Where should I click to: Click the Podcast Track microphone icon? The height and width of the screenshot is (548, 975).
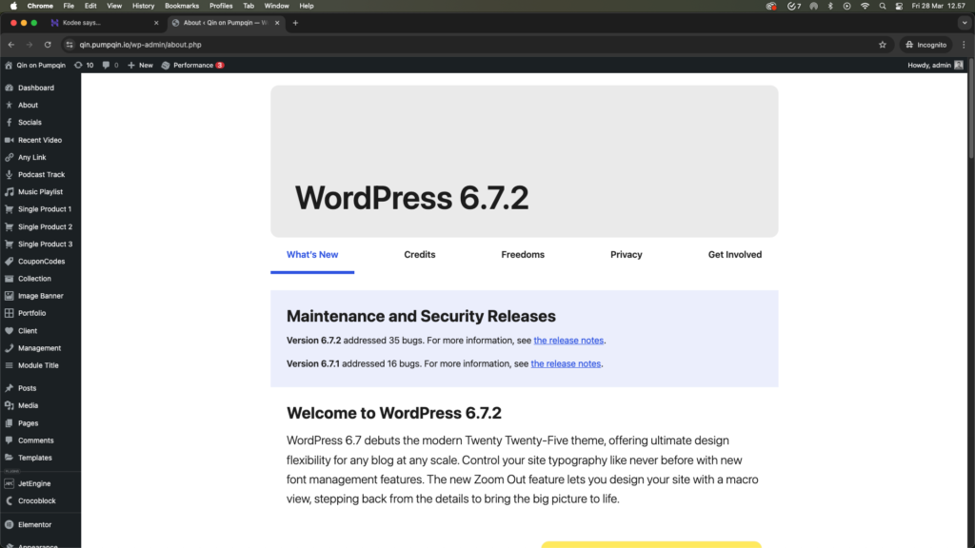coord(8,174)
